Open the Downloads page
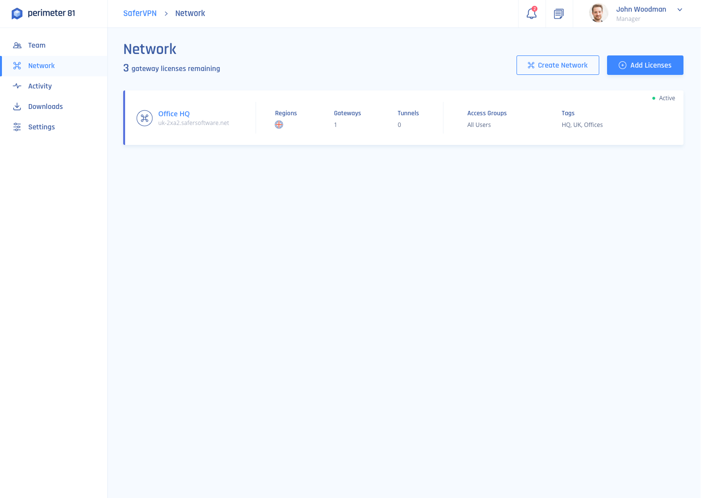The height and width of the screenshot is (498, 701). [54, 107]
